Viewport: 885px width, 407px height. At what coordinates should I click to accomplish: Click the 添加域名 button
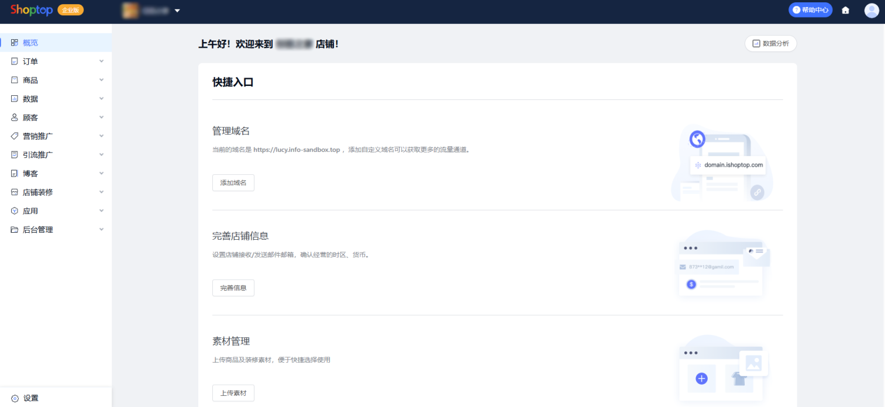click(x=233, y=183)
